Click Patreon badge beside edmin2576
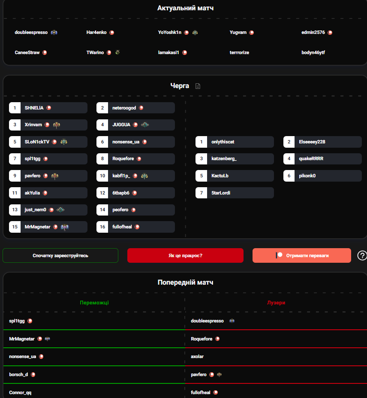The height and width of the screenshot is (398, 367). 330,33
